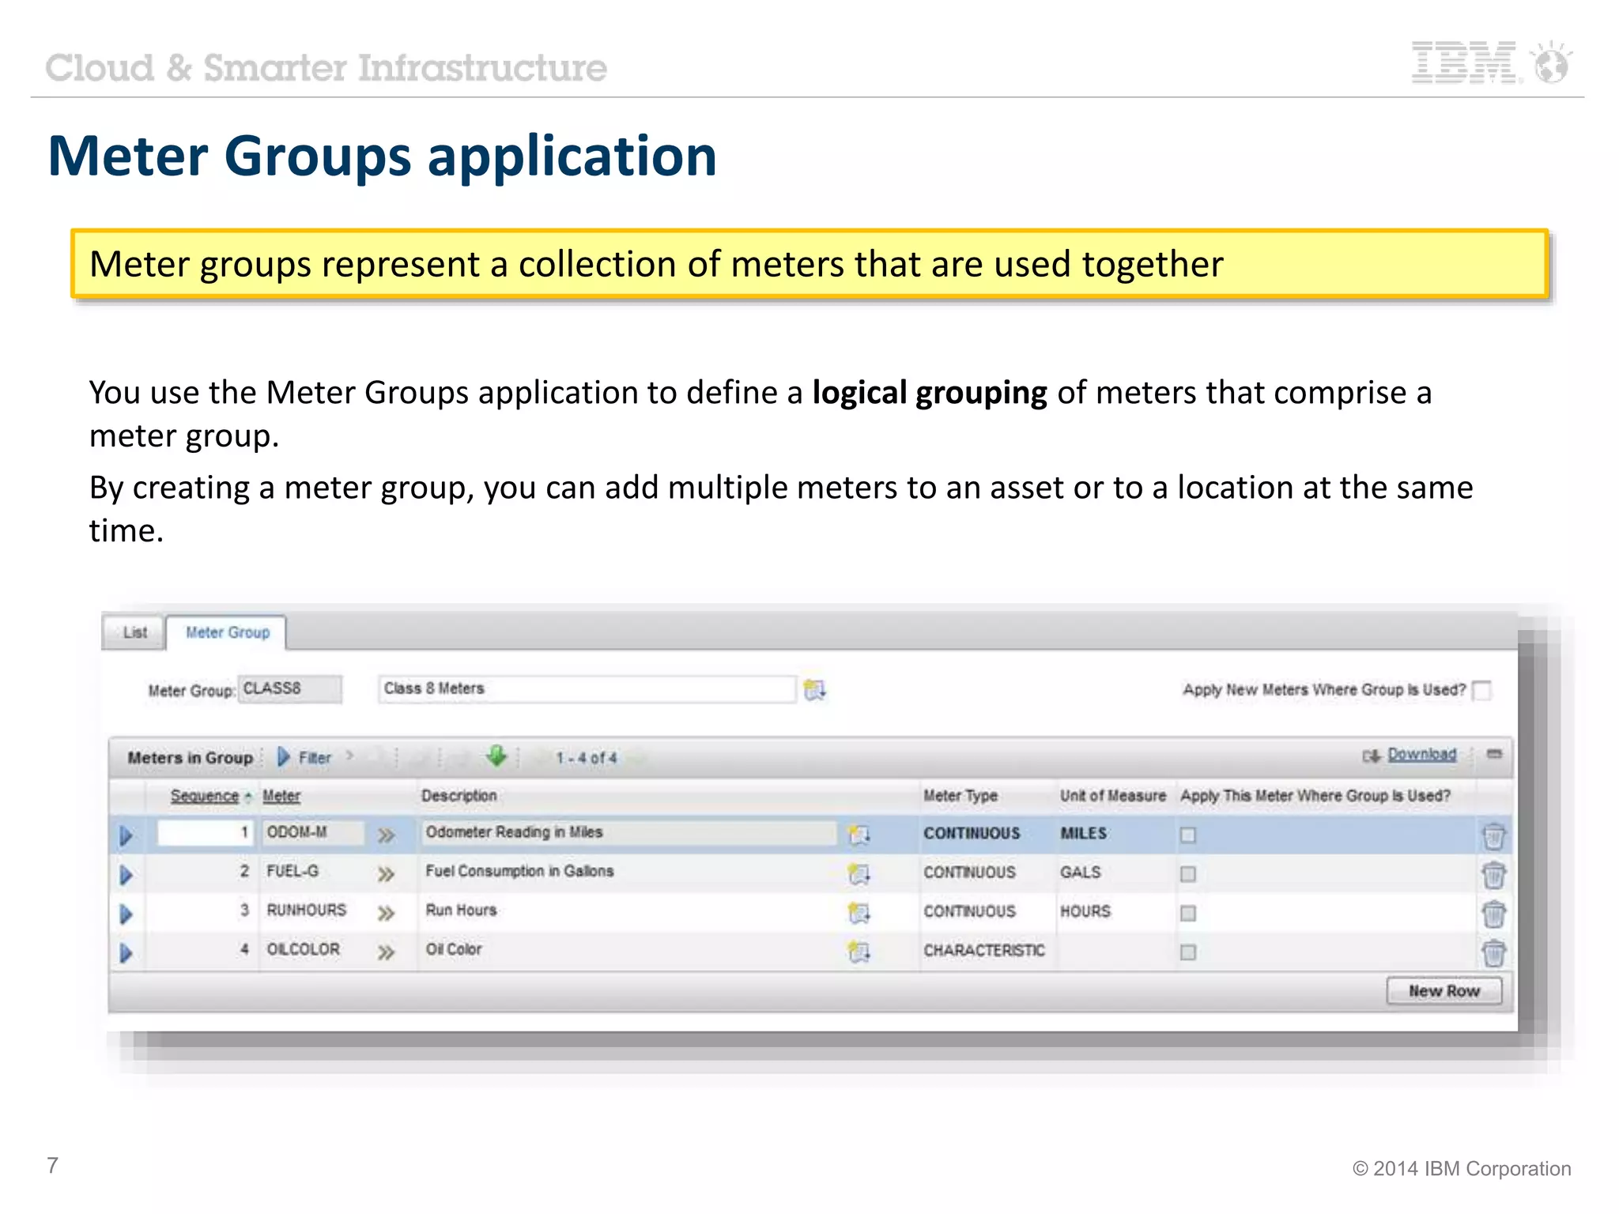
Task: Delete the ODOM-M meter row via trash icon
Action: 1493,835
